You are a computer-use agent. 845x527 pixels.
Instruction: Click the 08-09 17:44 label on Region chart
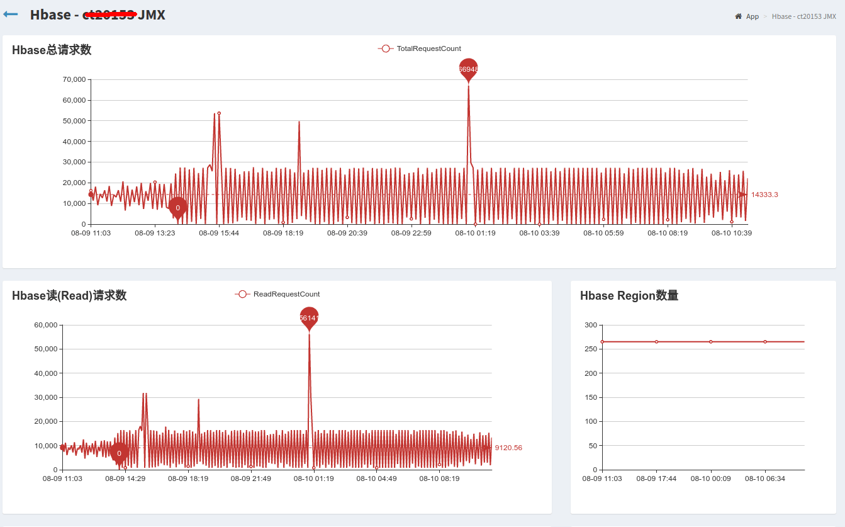click(656, 479)
